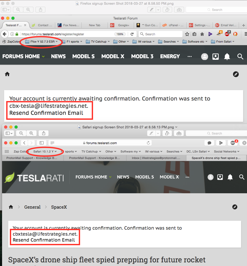This screenshot has width=247, height=266.
Task: Switch to cPanel tab in Firefox
Action: (x=173, y=25)
